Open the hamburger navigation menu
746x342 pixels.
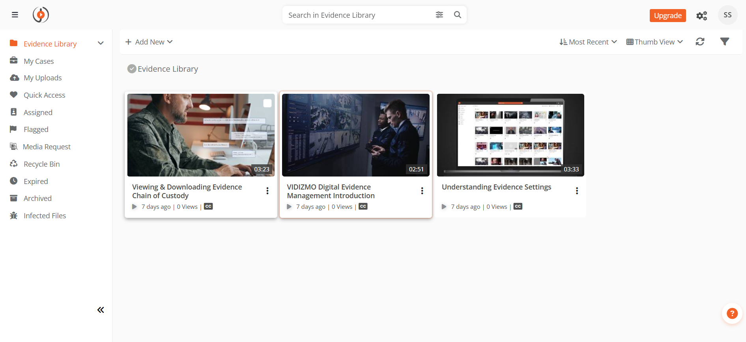click(15, 15)
